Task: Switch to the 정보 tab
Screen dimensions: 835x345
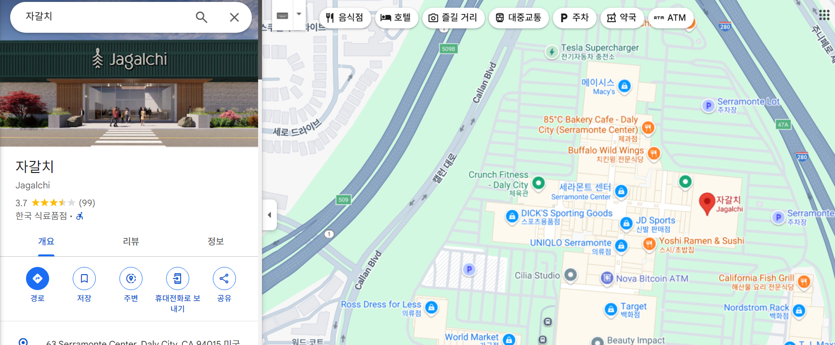Action: coord(216,241)
